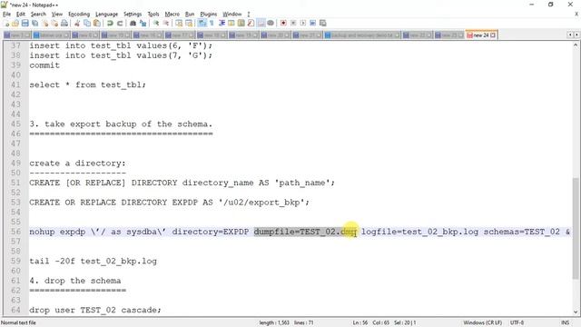Click the Stop Recording macro icon
This screenshot has width=581, height=327.
pos(293,23)
